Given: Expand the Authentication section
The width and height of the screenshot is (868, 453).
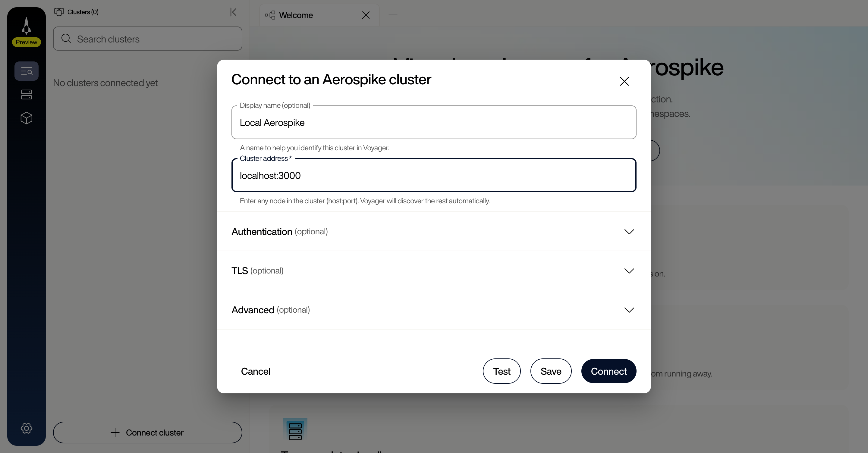Looking at the screenshot, I should 629,232.
